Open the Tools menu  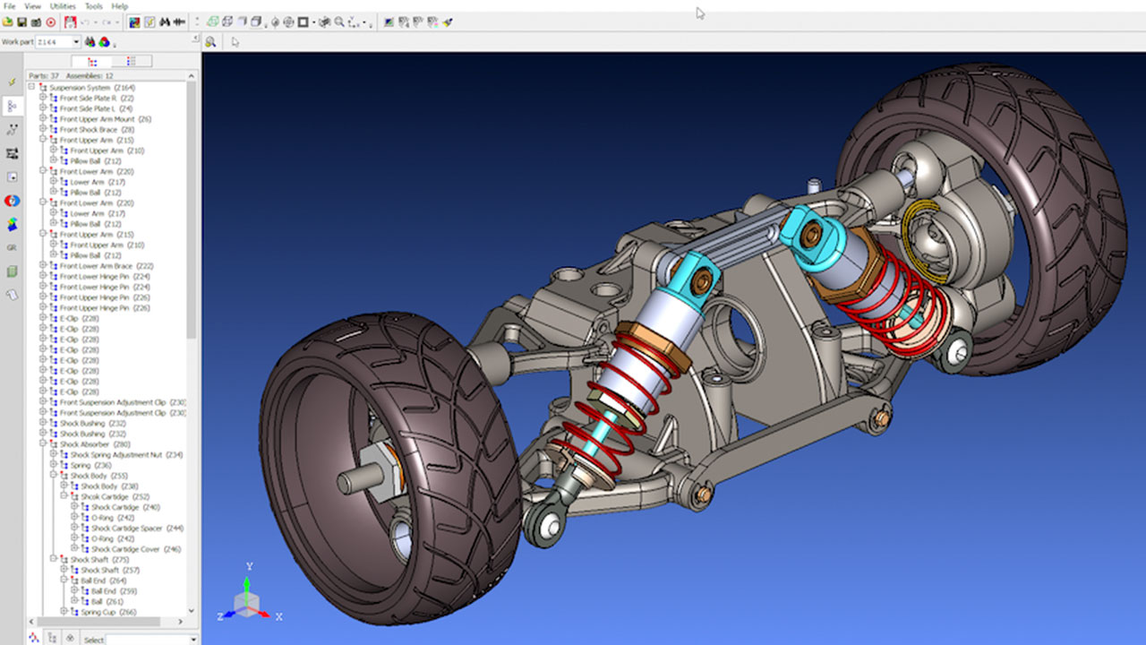pyautogui.click(x=93, y=6)
